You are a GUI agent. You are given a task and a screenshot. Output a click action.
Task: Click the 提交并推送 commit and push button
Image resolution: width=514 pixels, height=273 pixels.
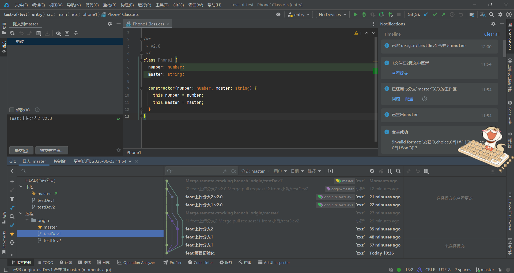(52, 150)
